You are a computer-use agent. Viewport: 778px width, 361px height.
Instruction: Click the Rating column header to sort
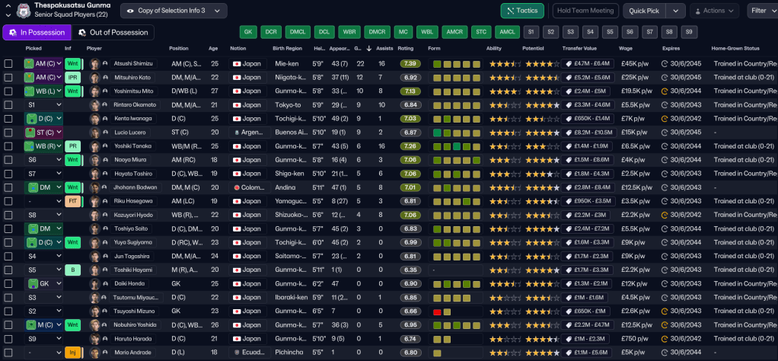point(406,48)
